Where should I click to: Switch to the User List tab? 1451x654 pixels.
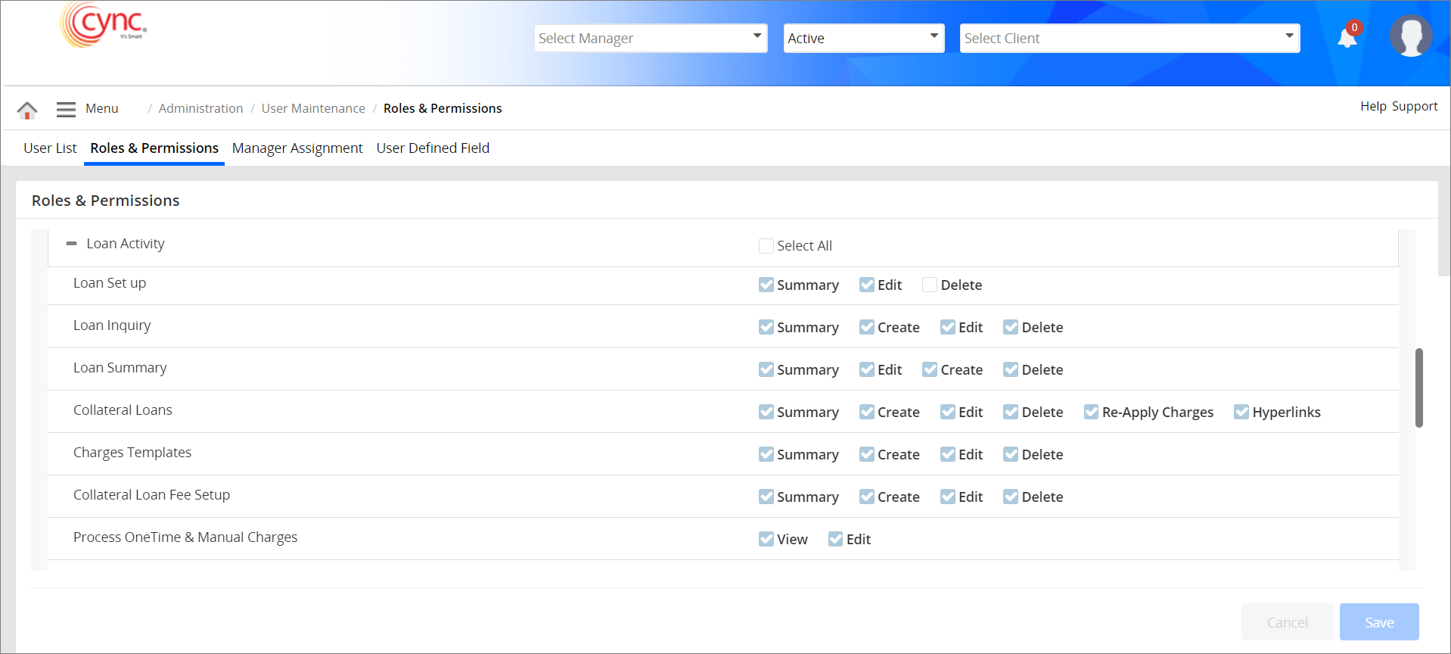[x=50, y=148]
